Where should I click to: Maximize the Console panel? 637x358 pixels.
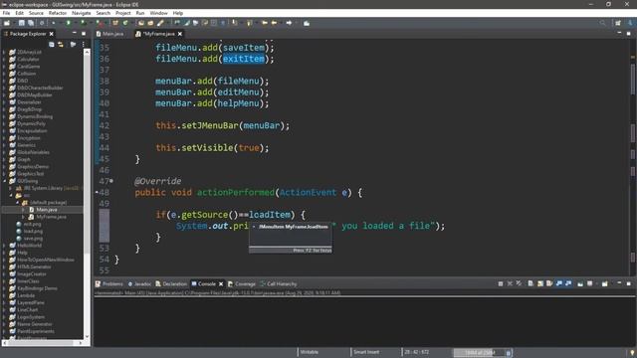[x=628, y=283]
